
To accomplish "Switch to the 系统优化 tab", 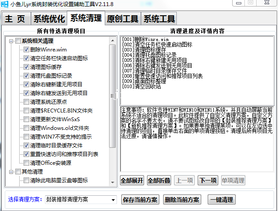I will pos(49,19).
